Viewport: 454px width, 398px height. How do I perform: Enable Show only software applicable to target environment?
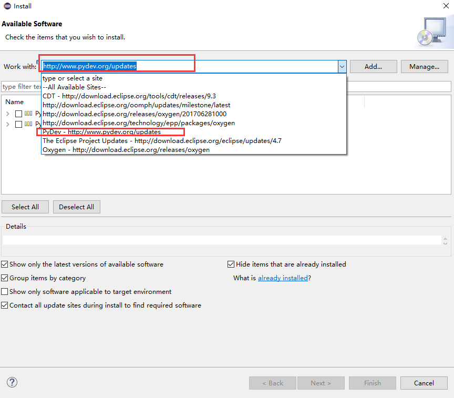pos(5,291)
